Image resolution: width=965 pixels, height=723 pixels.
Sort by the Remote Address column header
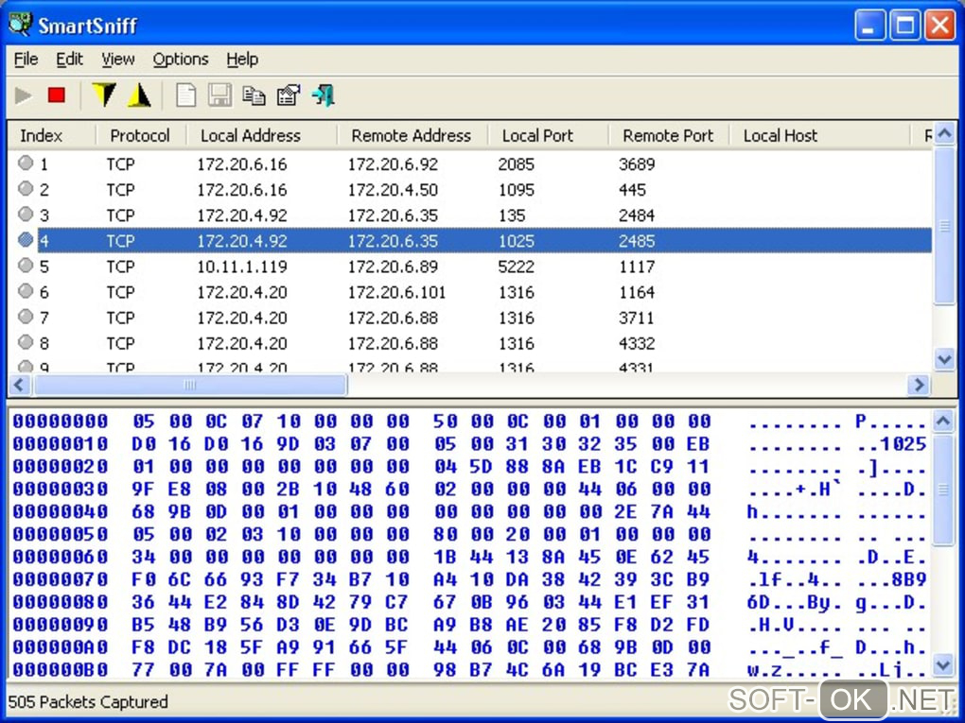412,135
